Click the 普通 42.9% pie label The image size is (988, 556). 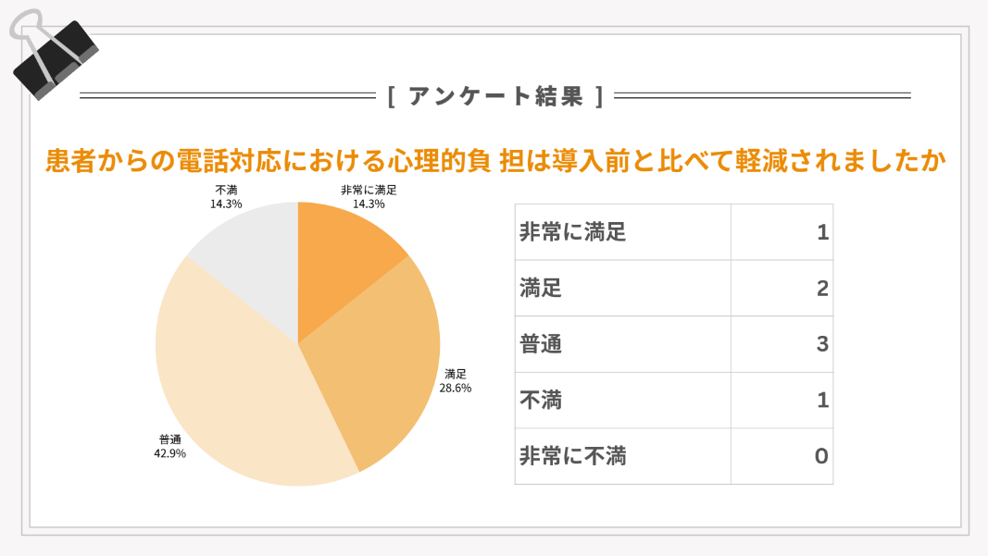click(x=169, y=447)
